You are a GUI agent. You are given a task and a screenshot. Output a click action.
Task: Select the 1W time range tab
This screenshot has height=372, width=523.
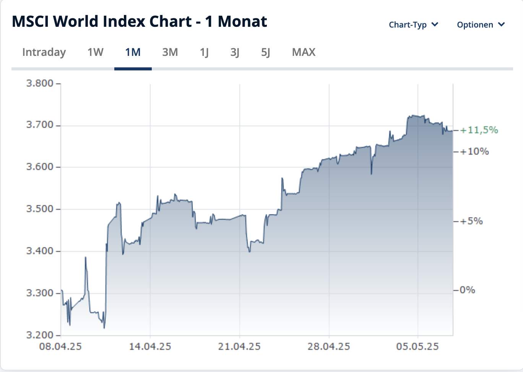click(x=95, y=52)
